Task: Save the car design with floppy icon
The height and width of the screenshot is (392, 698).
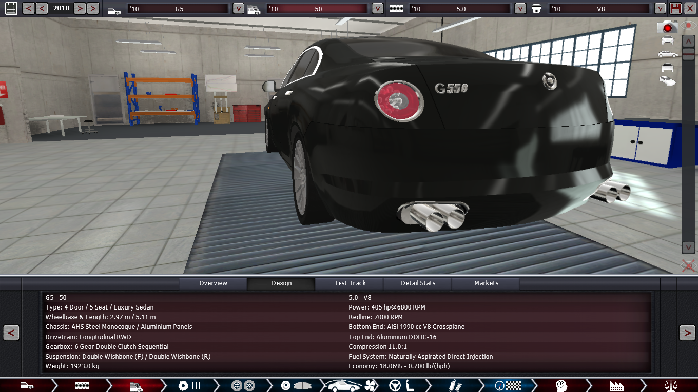Action: pyautogui.click(x=675, y=8)
